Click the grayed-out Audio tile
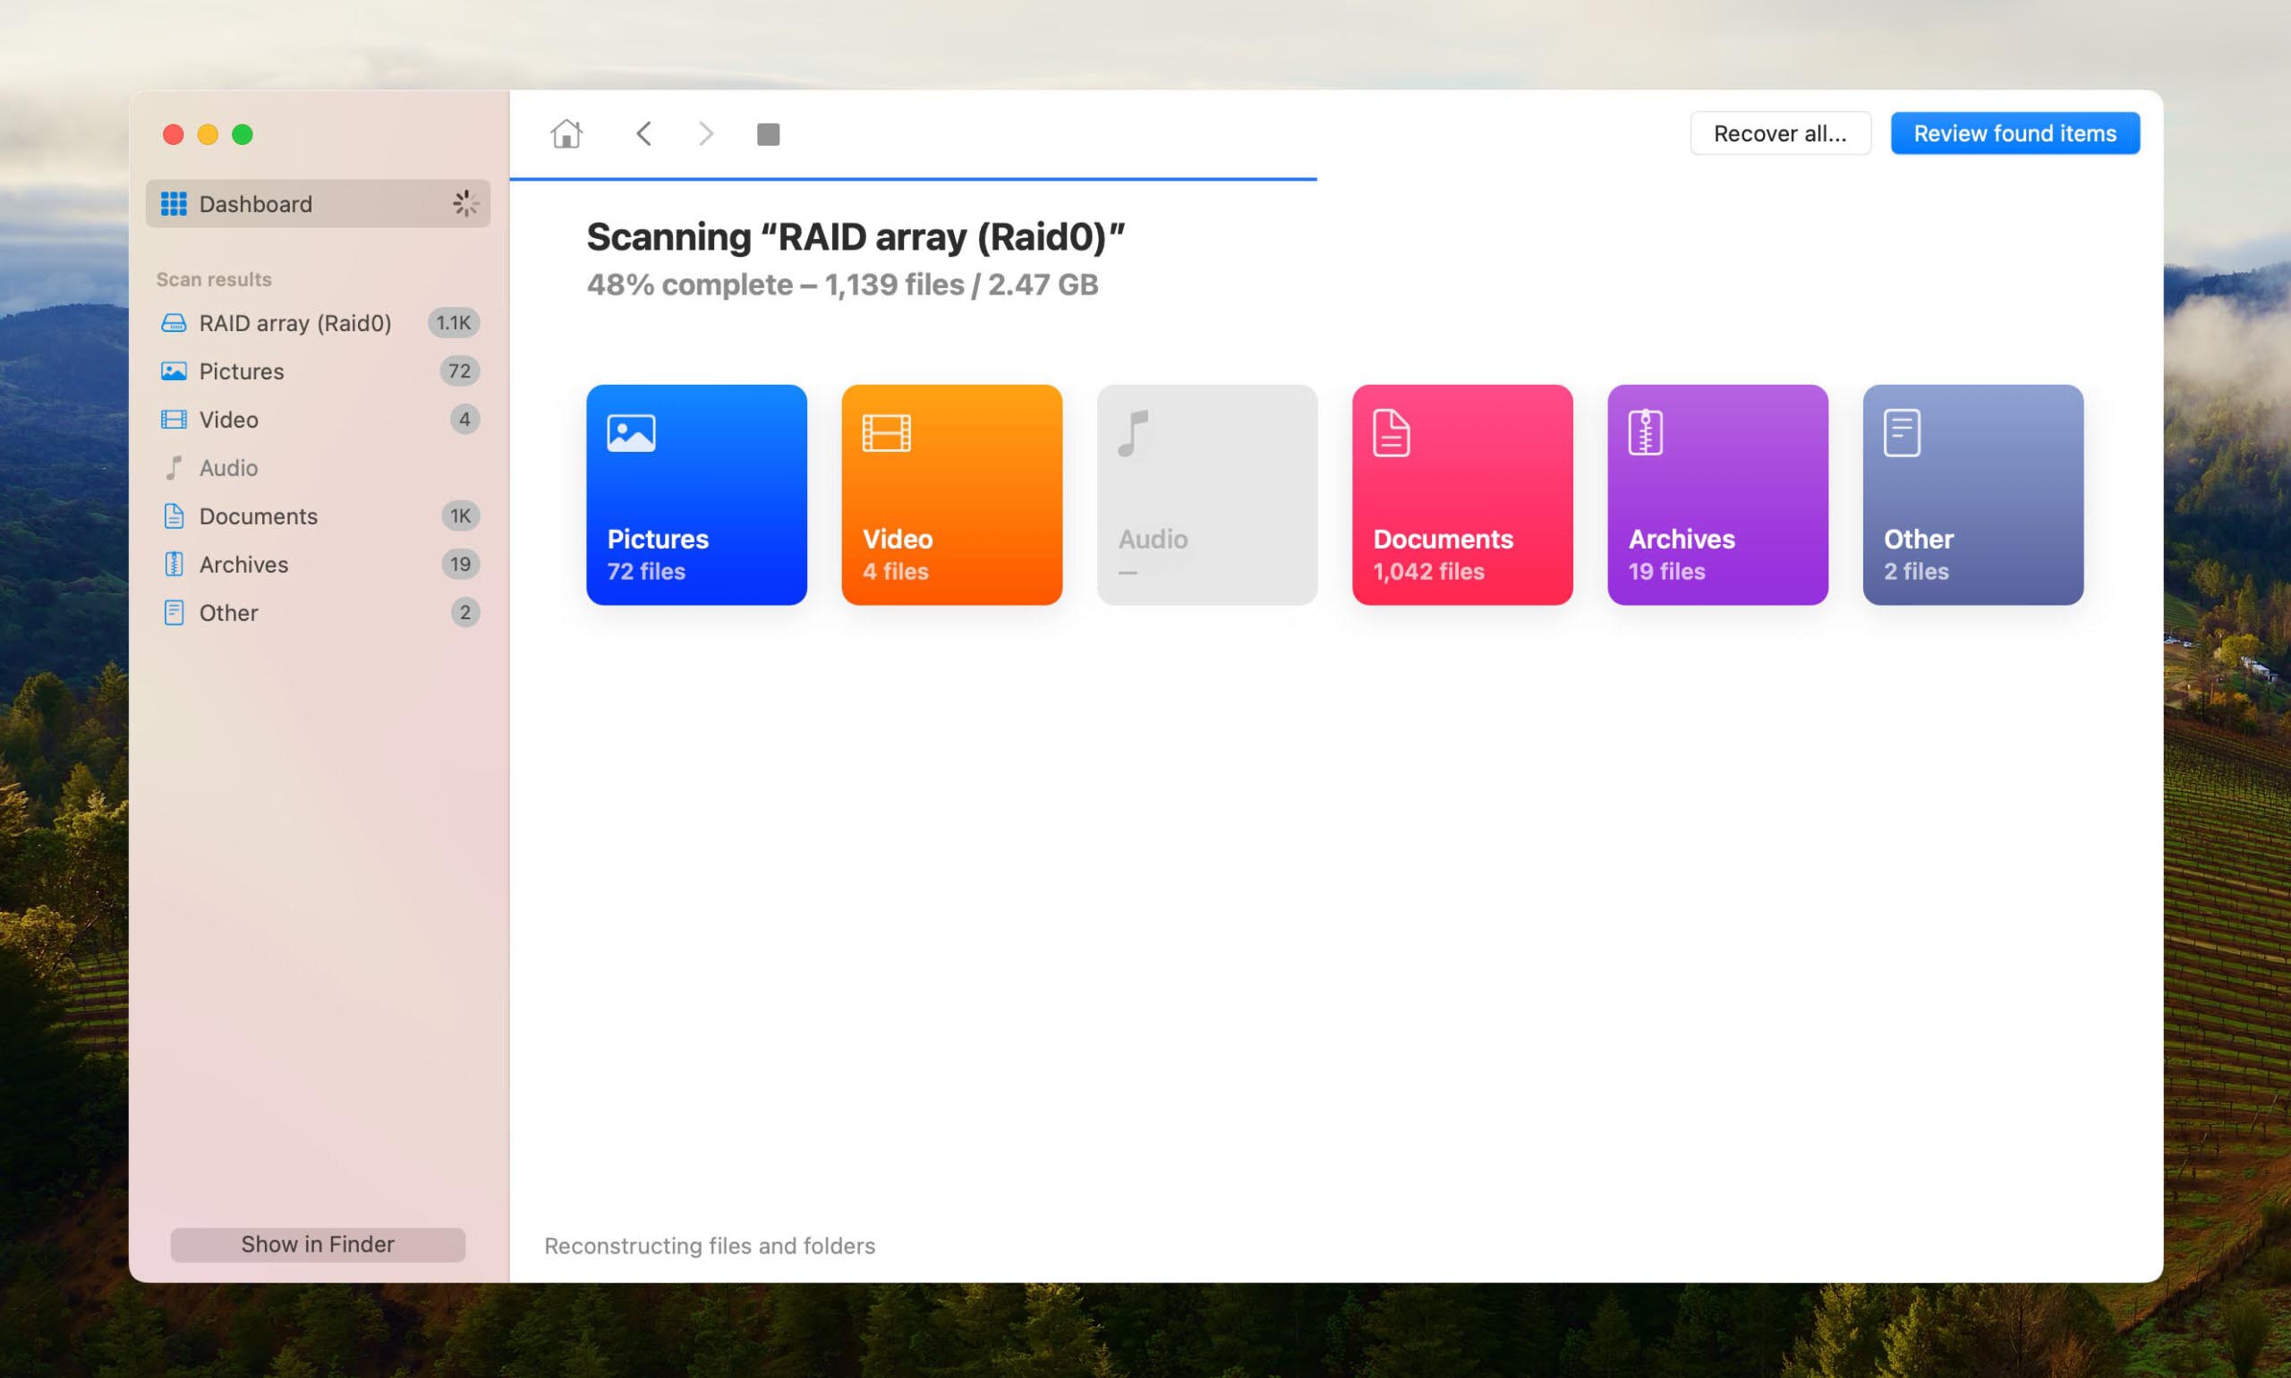Screen dimensions: 2291x1378 [1207, 495]
